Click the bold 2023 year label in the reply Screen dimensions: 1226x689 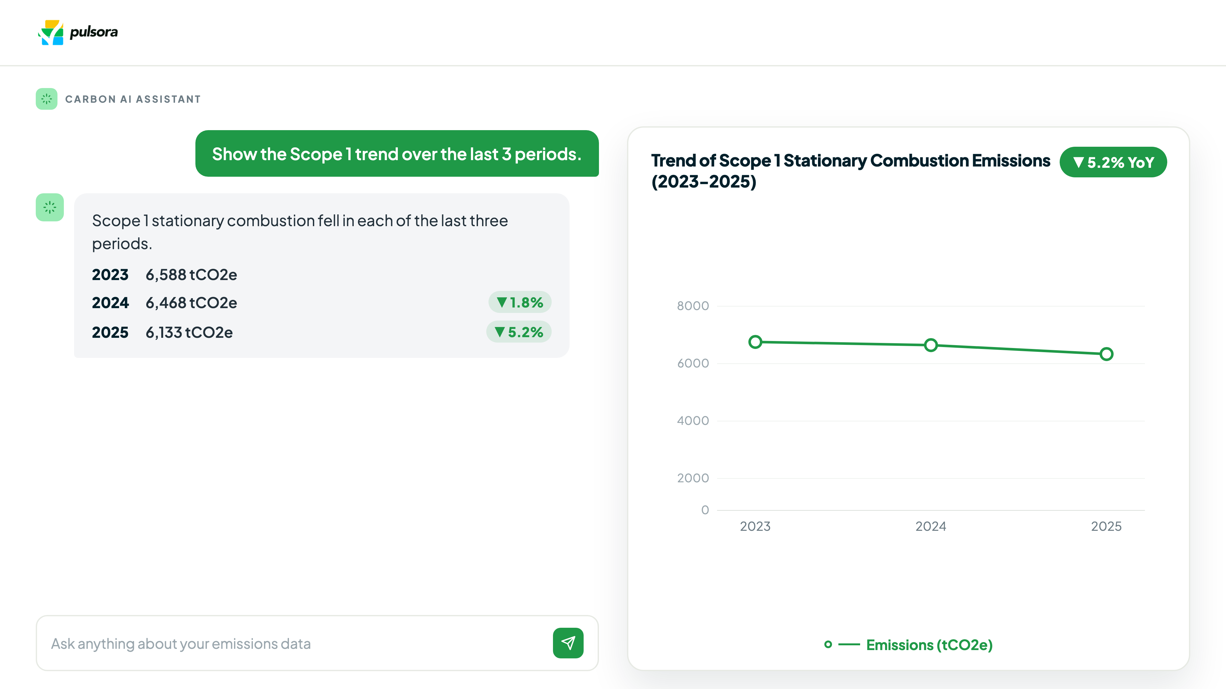click(x=110, y=274)
